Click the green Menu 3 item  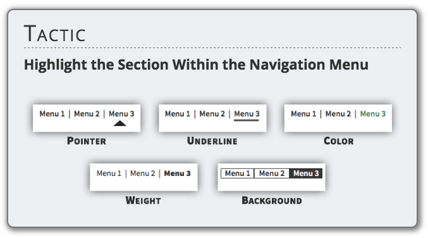coord(373,114)
